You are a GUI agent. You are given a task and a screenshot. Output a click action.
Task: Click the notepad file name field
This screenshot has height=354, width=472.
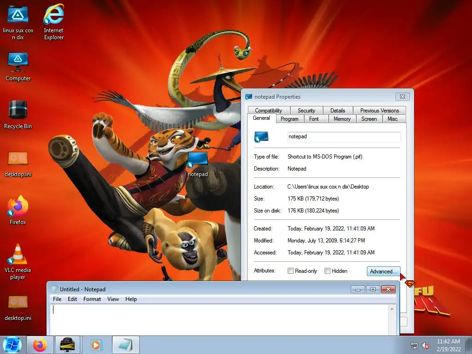coord(344,136)
